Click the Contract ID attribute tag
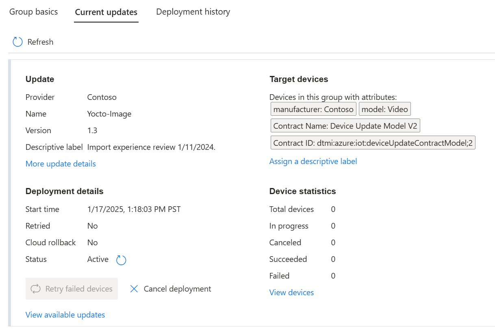This screenshot has width=495, height=335. pos(373,143)
